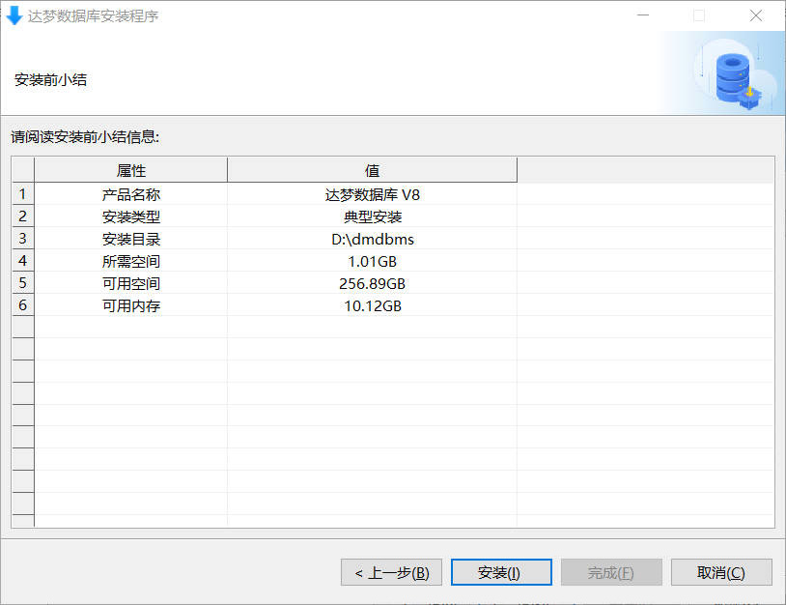Click the 达梦数据库 V8 value cell
Screen dimensions: 786x605
tap(373, 194)
